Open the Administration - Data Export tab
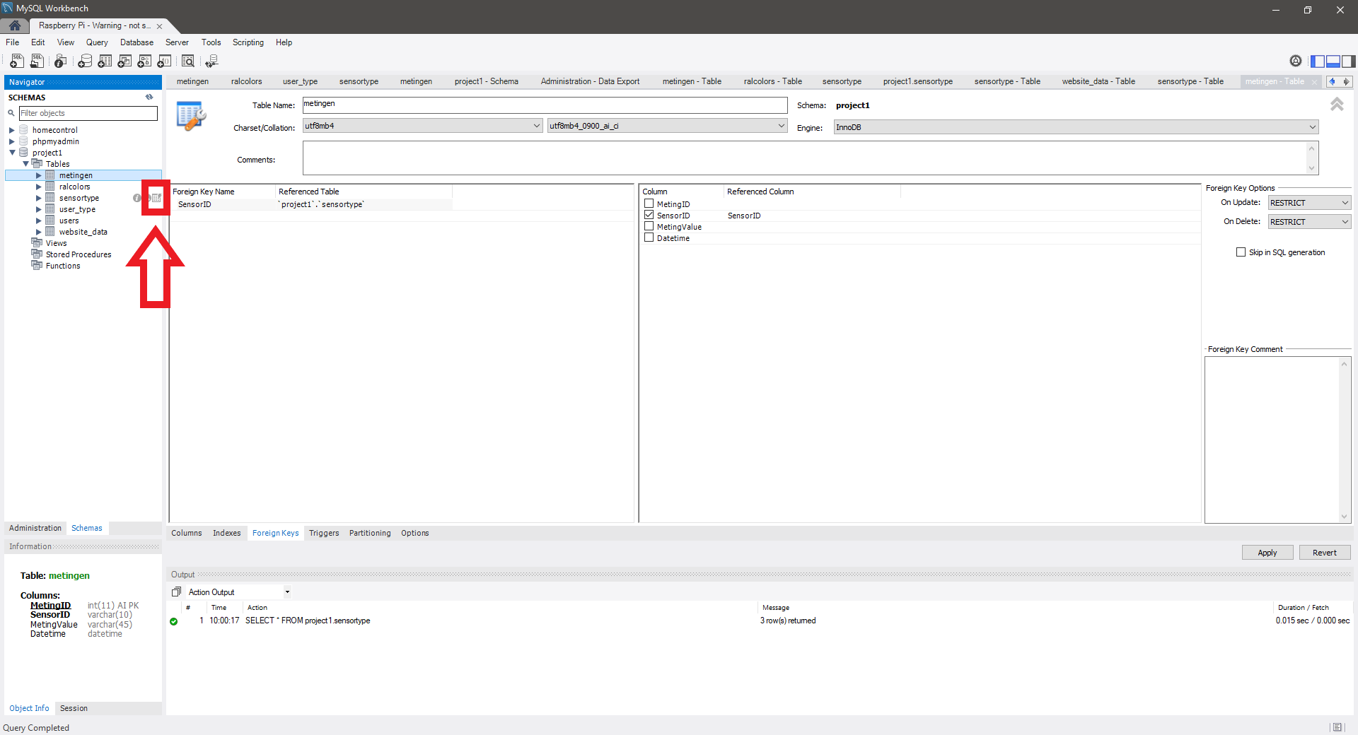This screenshot has height=735, width=1358. point(590,81)
